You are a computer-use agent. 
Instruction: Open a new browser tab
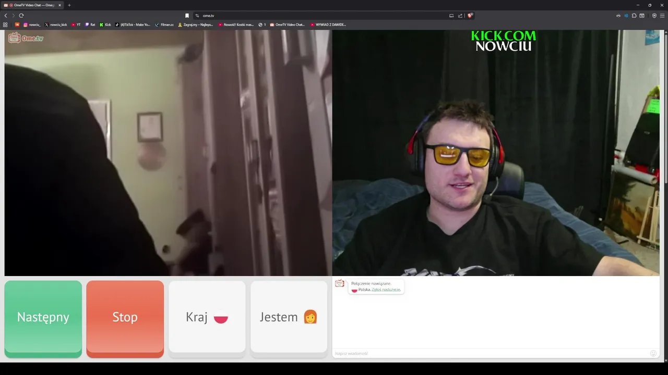point(69,5)
